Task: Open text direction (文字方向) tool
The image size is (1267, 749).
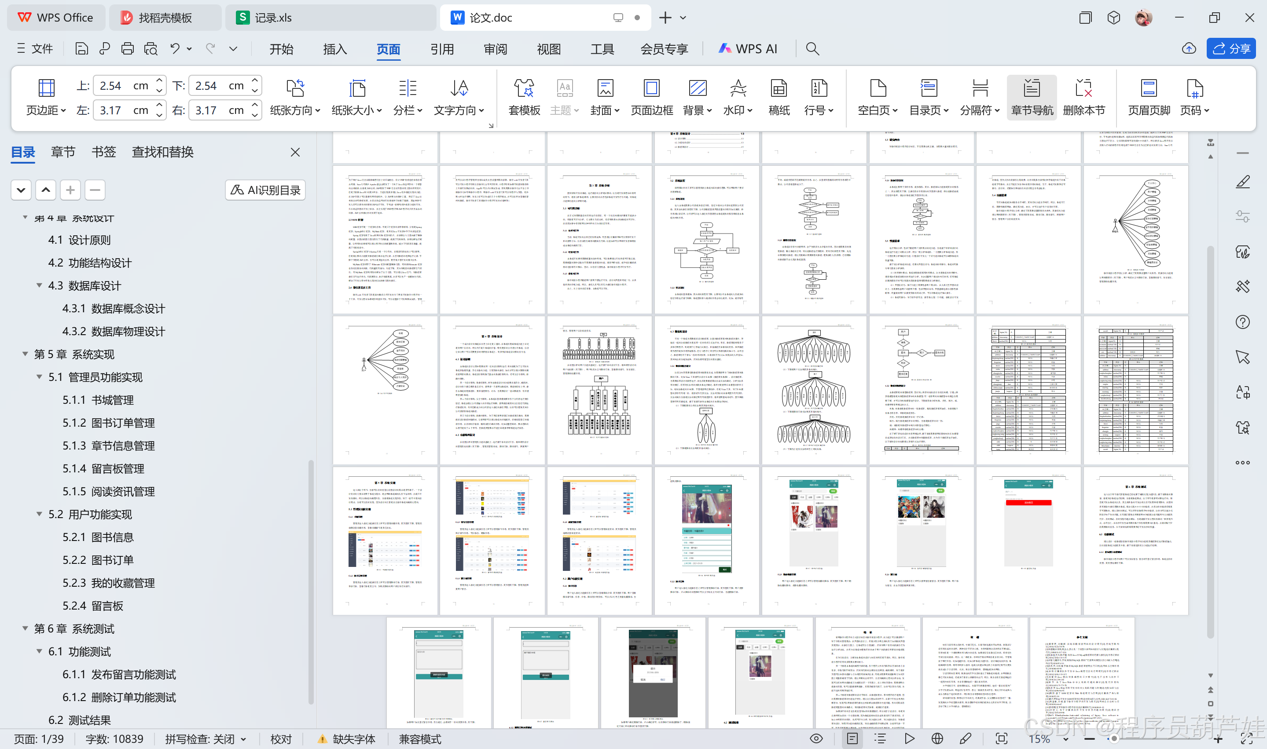Action: (459, 97)
